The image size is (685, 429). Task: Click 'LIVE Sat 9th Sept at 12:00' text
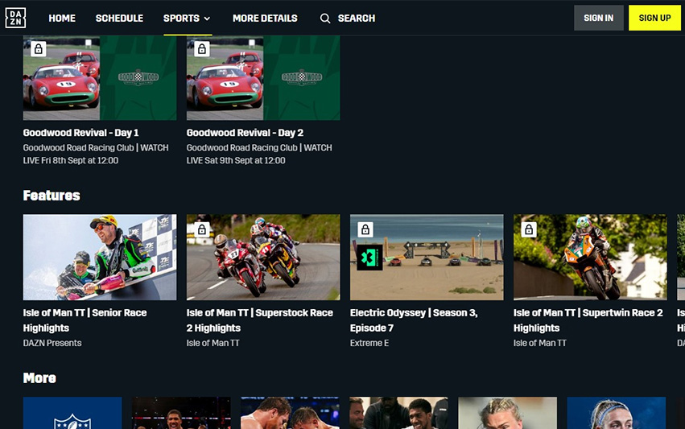[236, 160]
